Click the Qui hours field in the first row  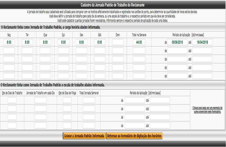point(63,42)
